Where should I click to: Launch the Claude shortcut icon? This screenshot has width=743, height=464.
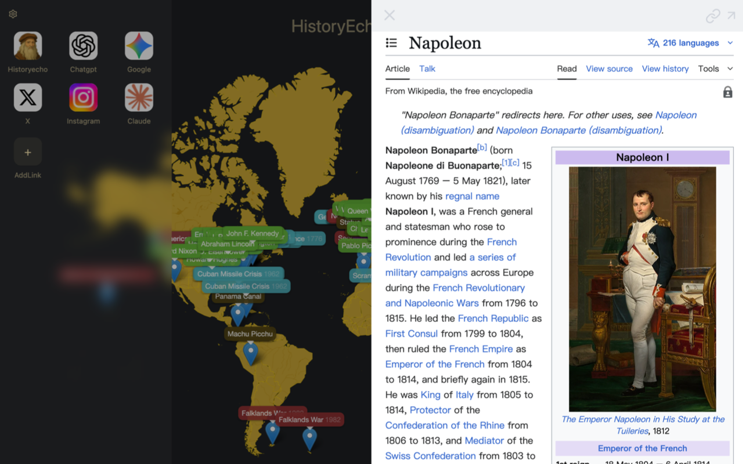(x=139, y=97)
